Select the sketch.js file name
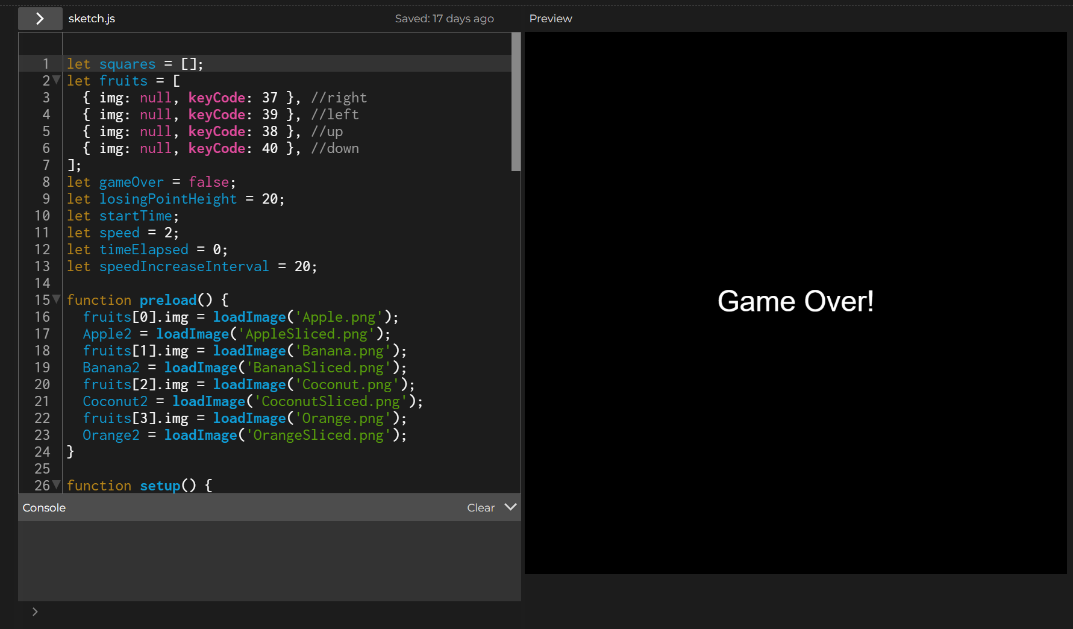The width and height of the screenshot is (1073, 629). coord(92,19)
